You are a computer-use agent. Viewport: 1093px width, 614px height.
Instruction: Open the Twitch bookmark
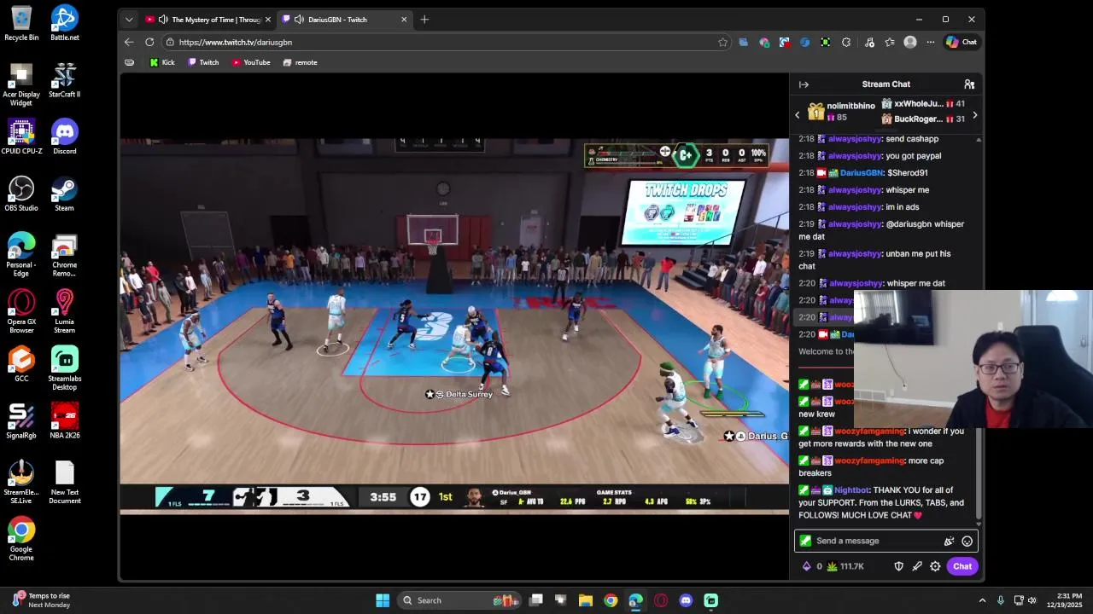203,62
